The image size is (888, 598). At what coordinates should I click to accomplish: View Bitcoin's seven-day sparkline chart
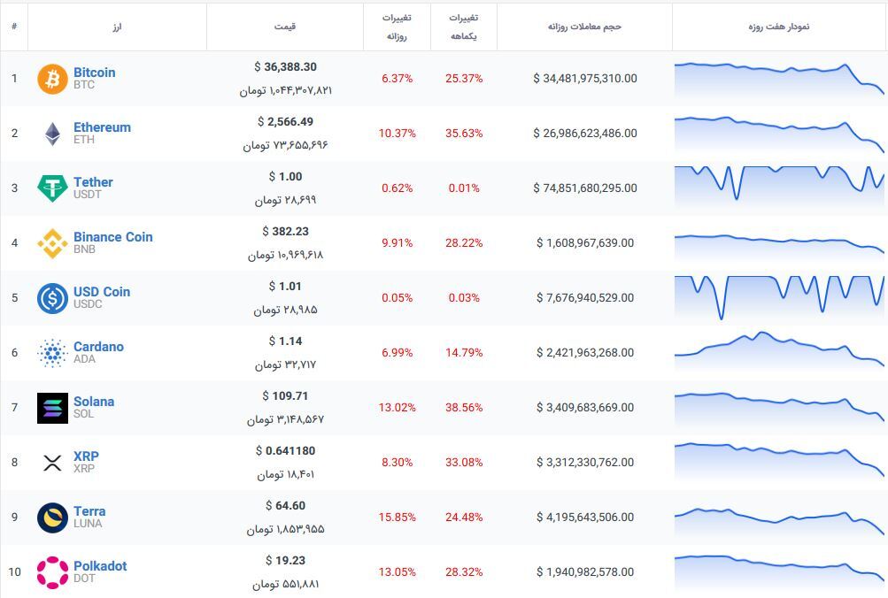(778, 79)
